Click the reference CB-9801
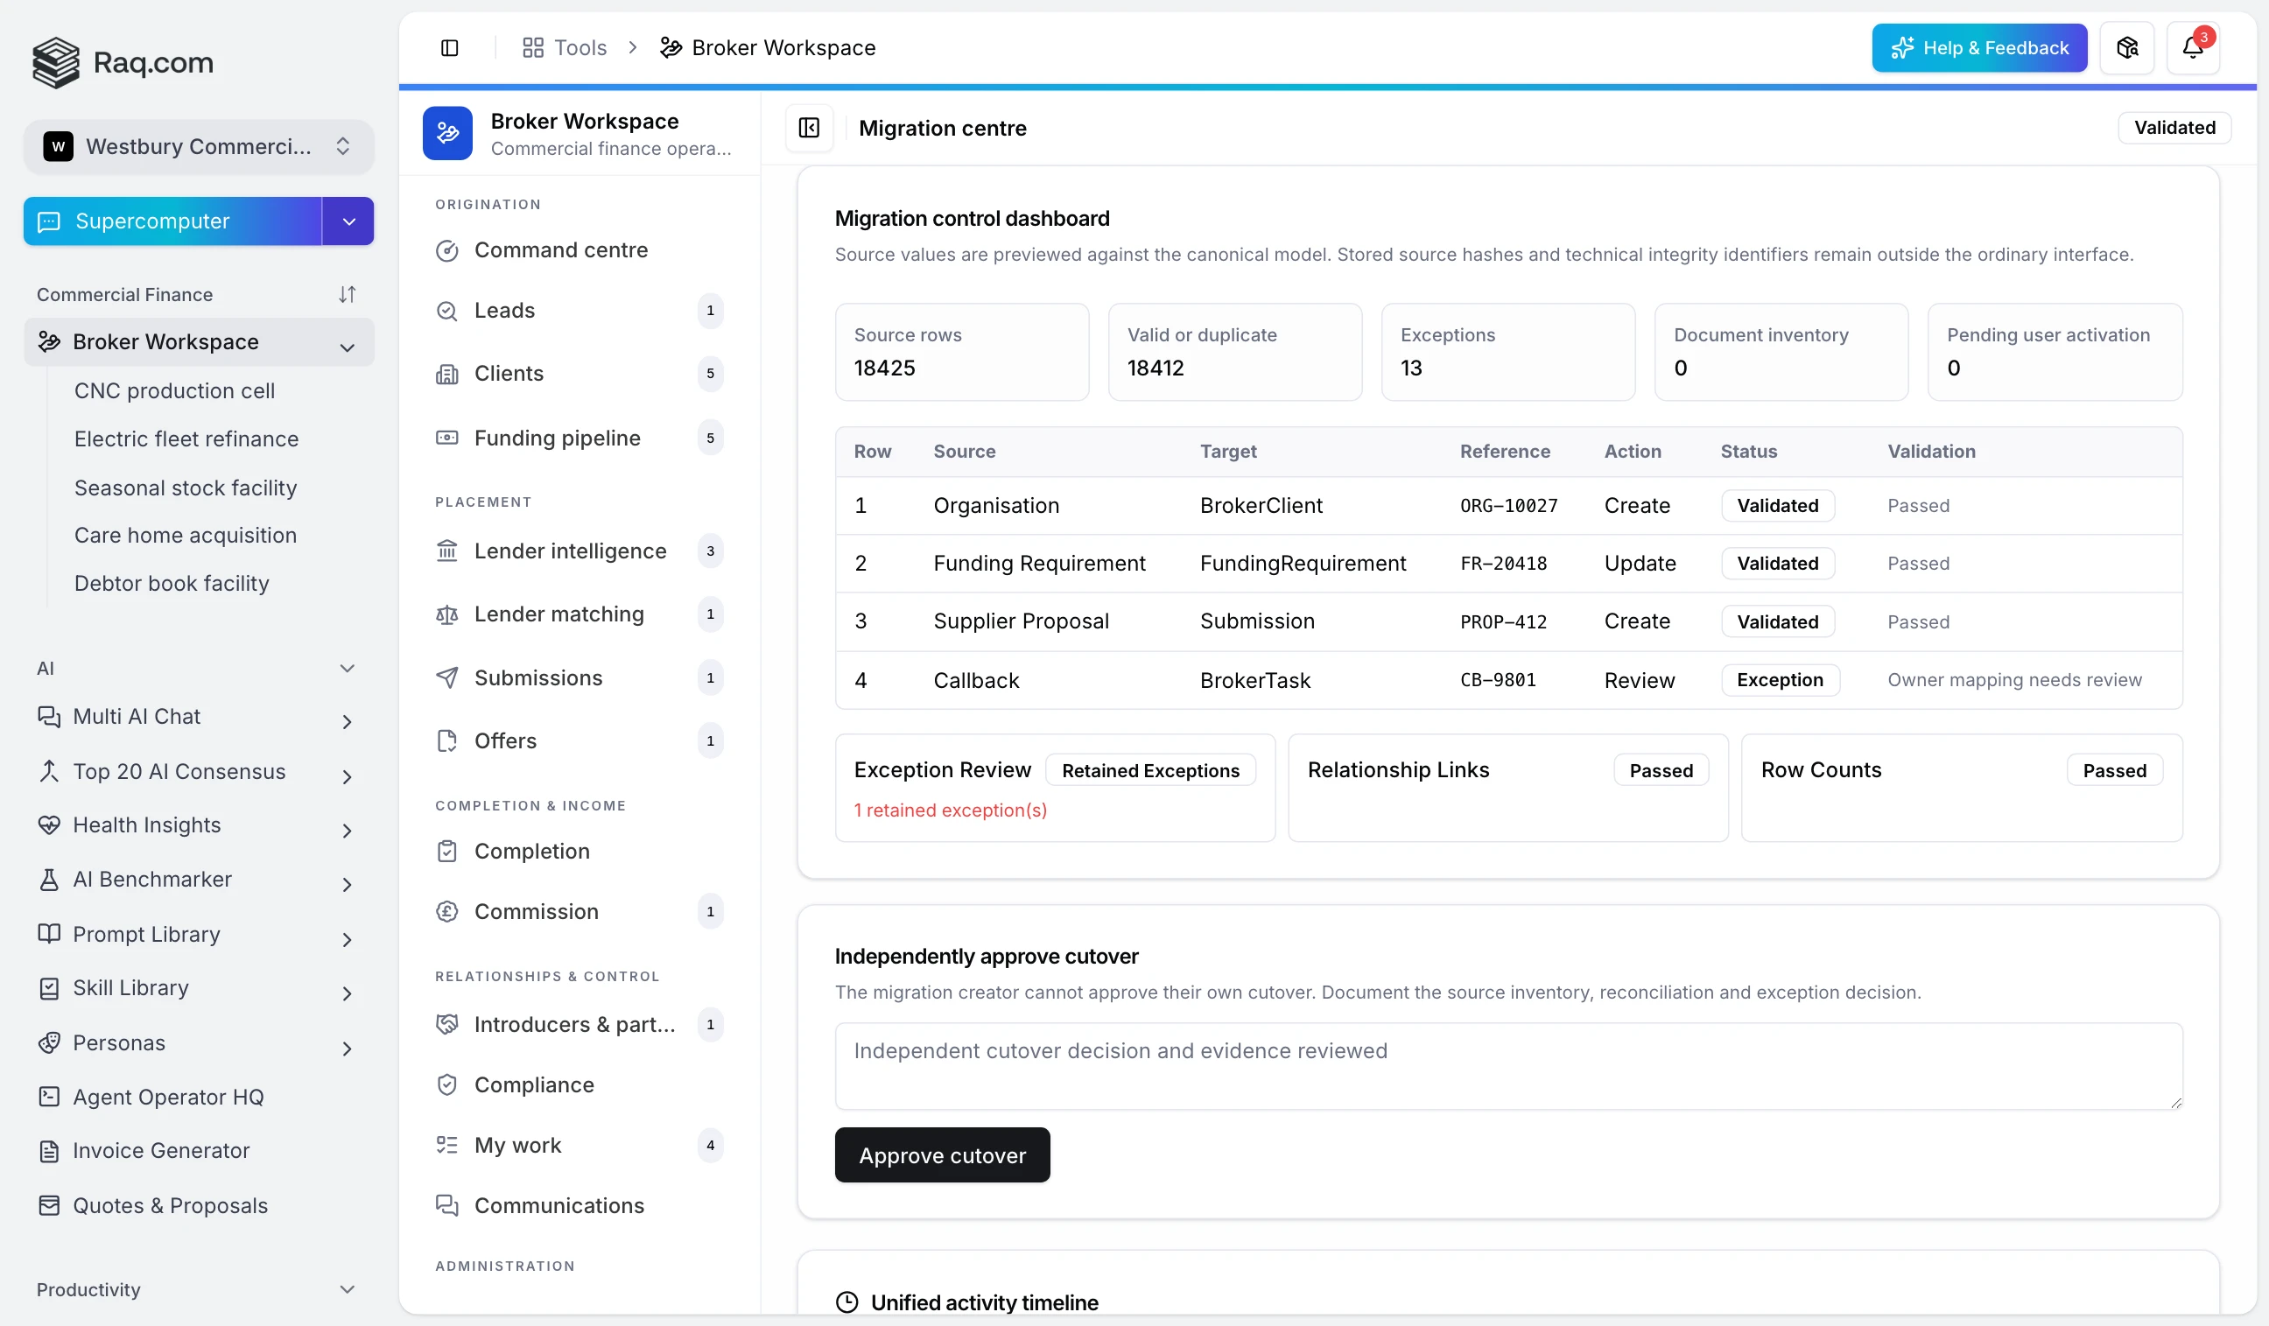 (x=1499, y=681)
